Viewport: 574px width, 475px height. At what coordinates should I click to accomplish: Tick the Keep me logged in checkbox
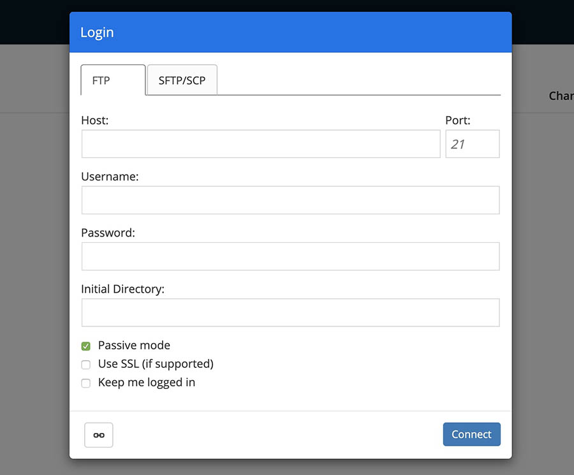85,383
